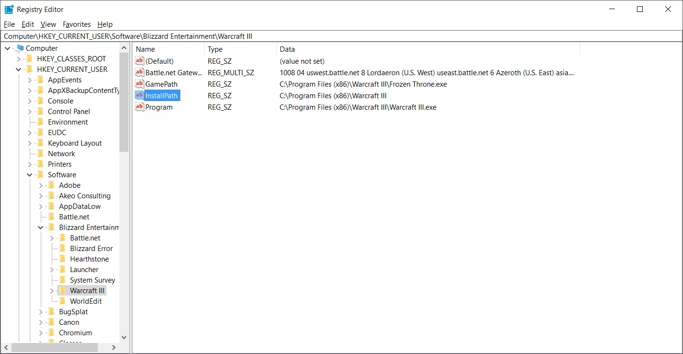
Task: Expand the Launcher key node
Action: click(52, 269)
